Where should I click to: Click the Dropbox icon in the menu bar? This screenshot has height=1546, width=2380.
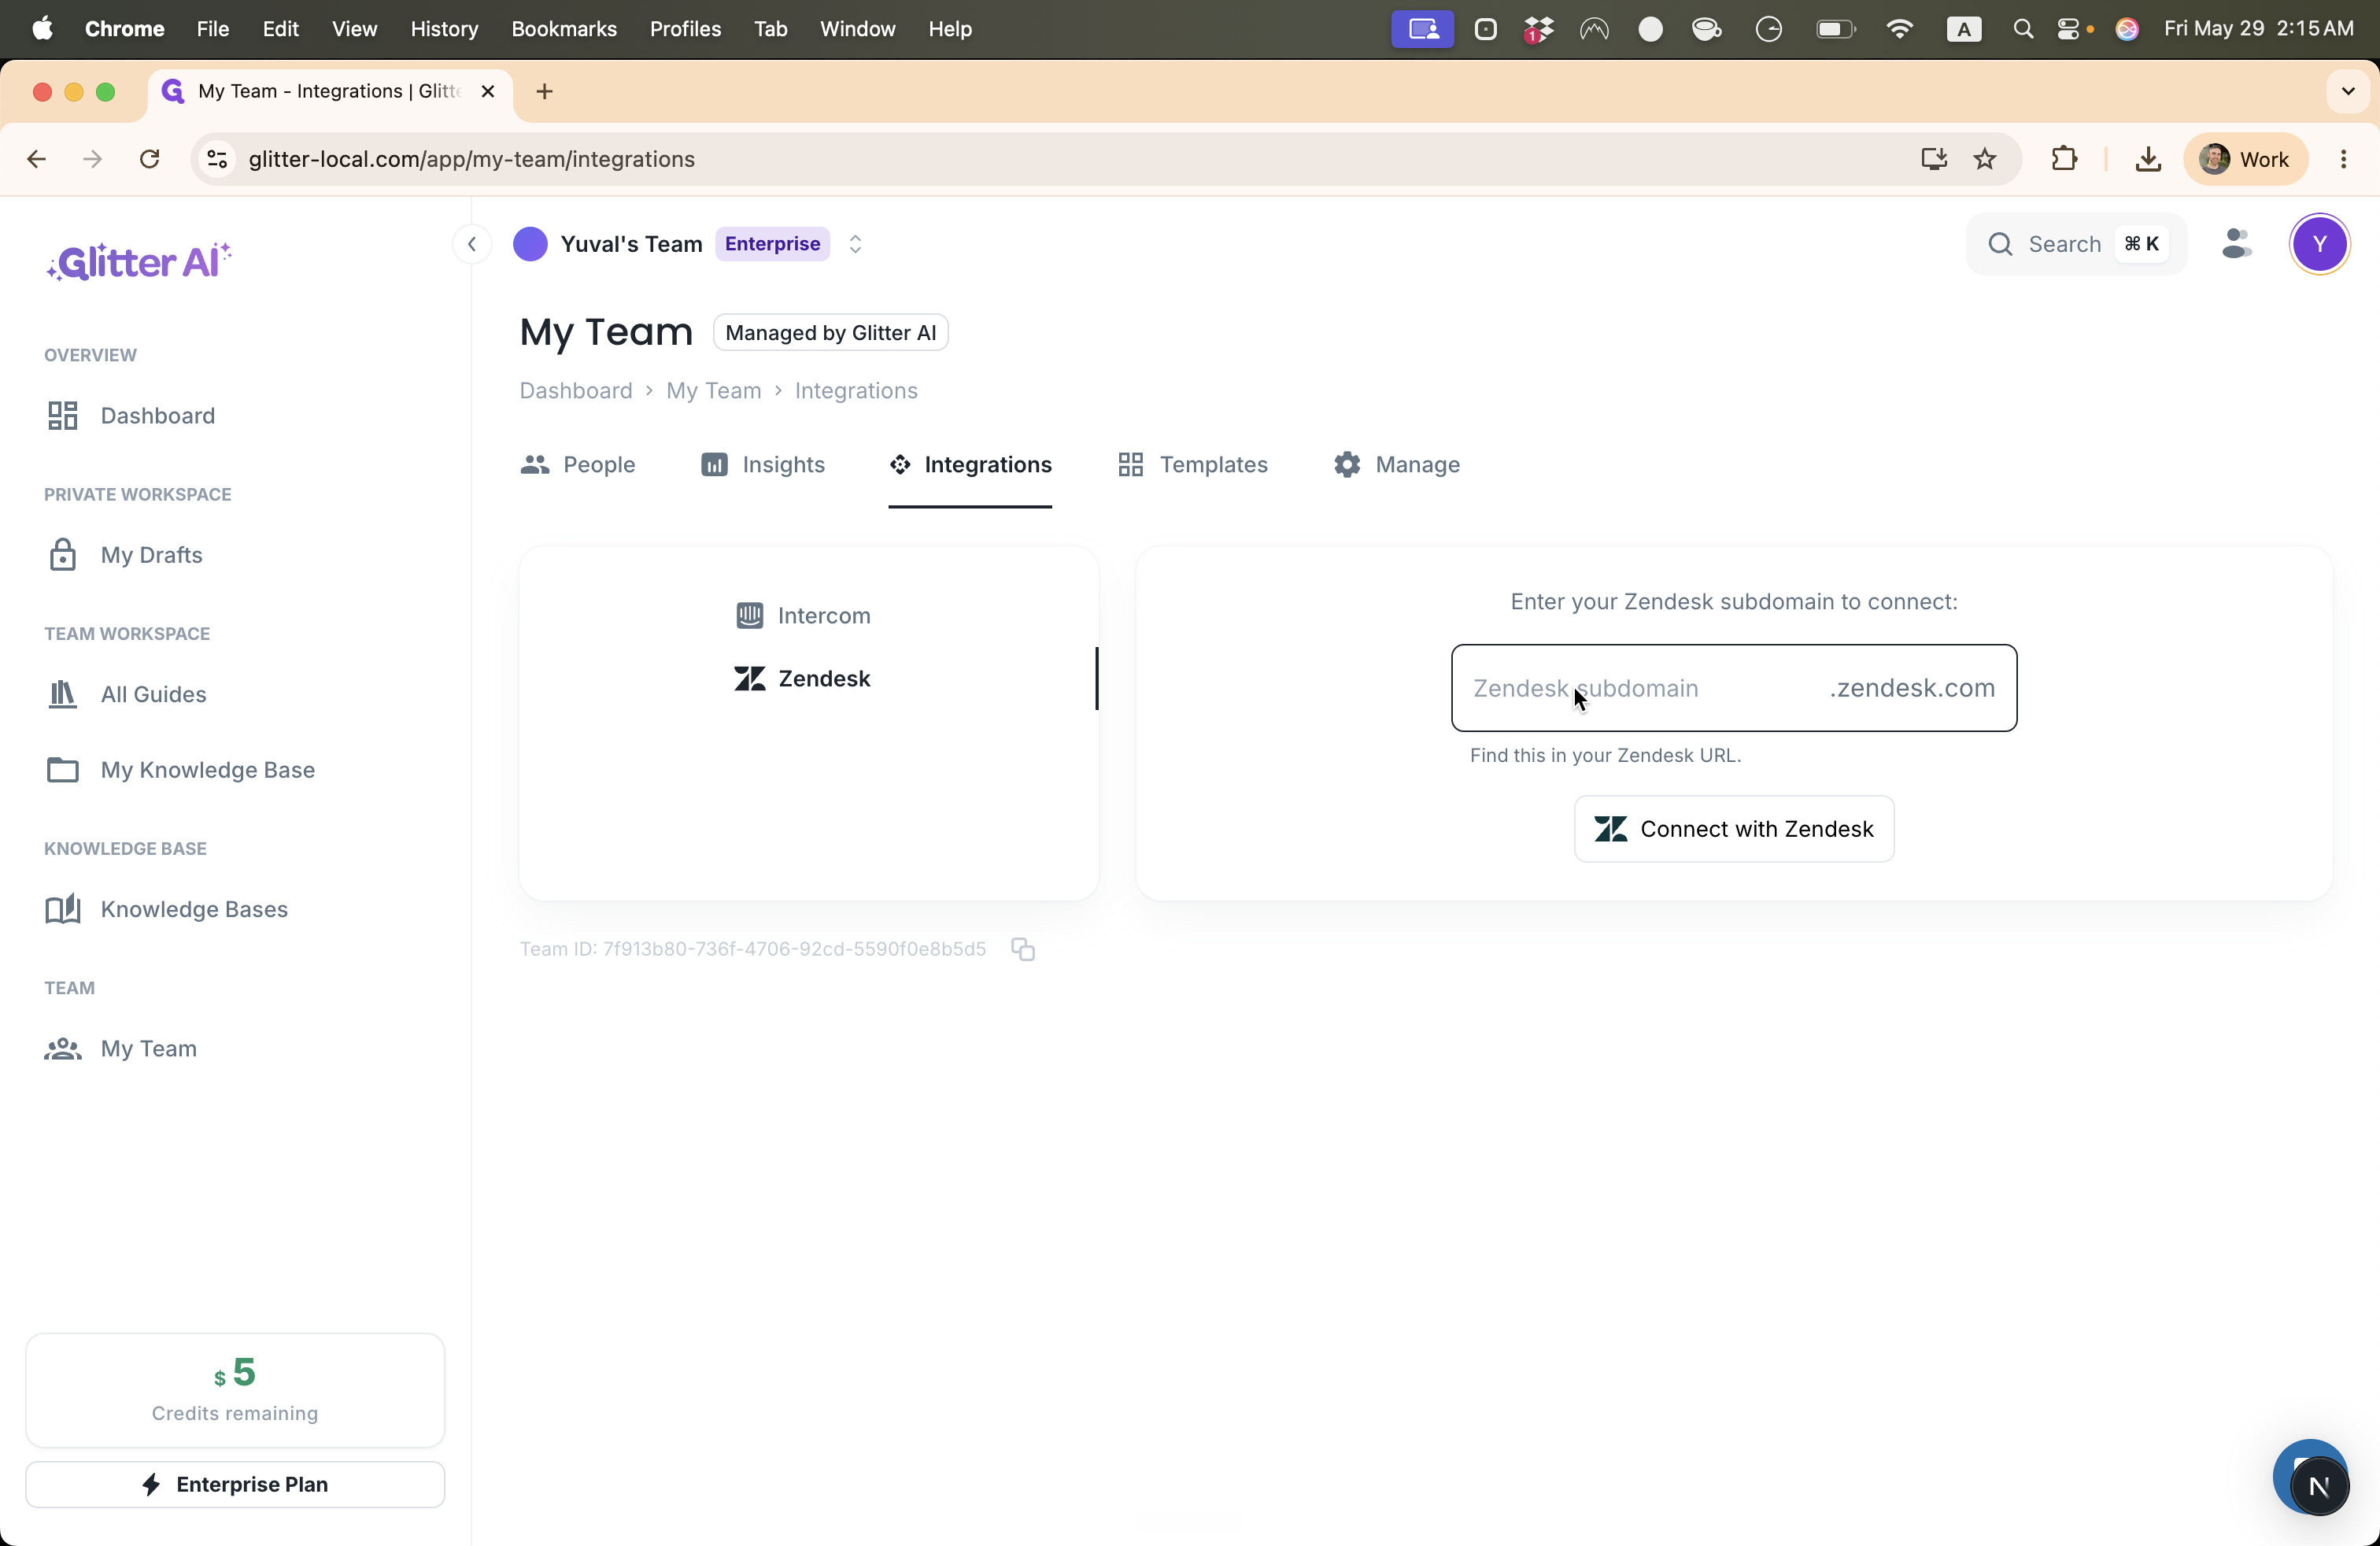1538,29
